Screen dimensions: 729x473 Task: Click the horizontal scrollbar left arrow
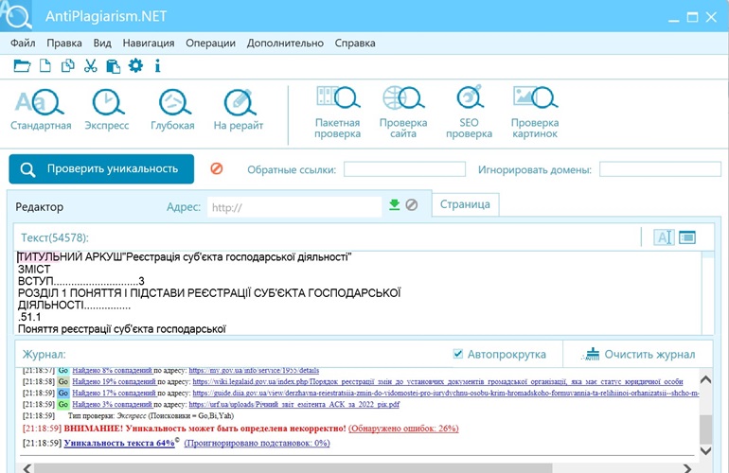(x=27, y=468)
